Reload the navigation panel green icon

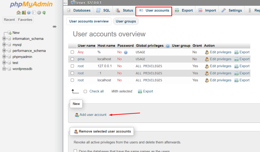click(x=44, y=13)
